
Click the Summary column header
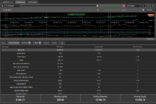pyautogui.click(x=5, y=47)
